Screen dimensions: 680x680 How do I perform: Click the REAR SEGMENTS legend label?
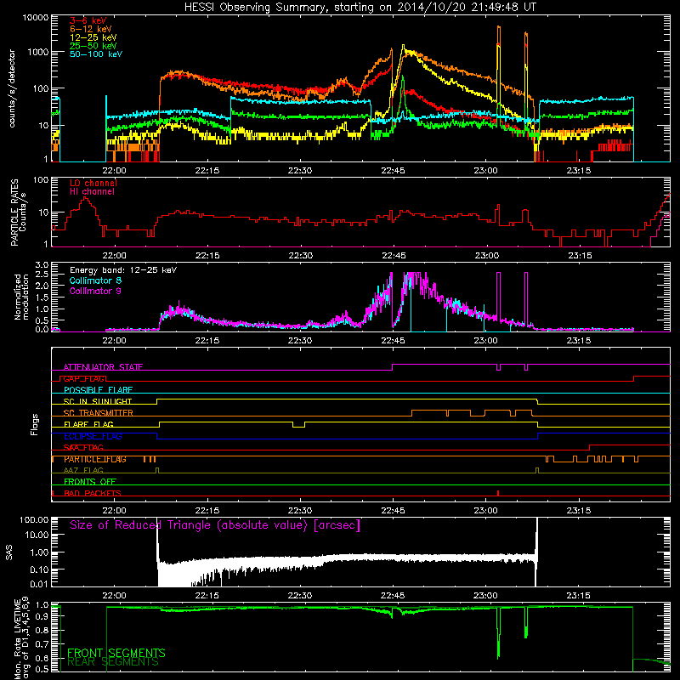[113, 662]
